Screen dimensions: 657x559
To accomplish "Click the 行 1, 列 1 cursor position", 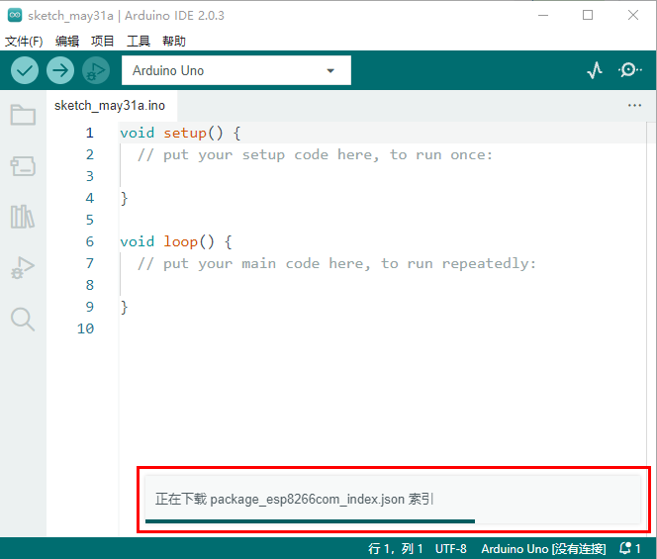I will pyautogui.click(x=395, y=548).
